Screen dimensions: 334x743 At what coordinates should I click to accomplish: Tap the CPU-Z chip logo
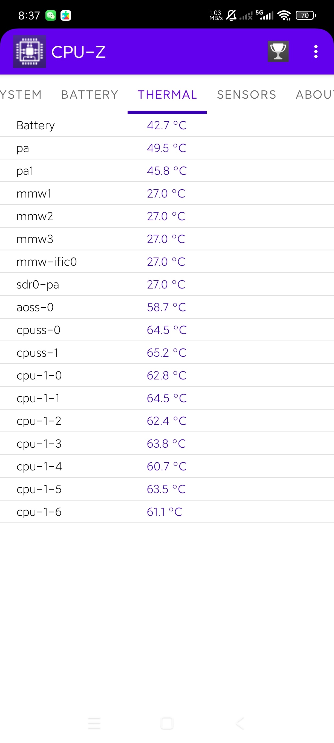click(x=29, y=52)
